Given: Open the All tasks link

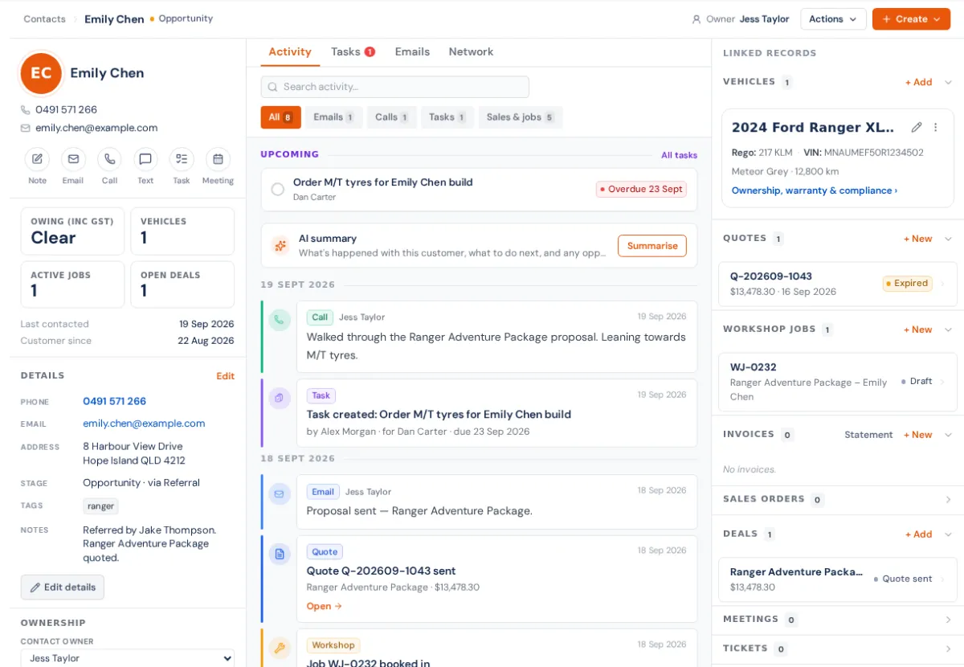Looking at the screenshot, I should pos(679,155).
